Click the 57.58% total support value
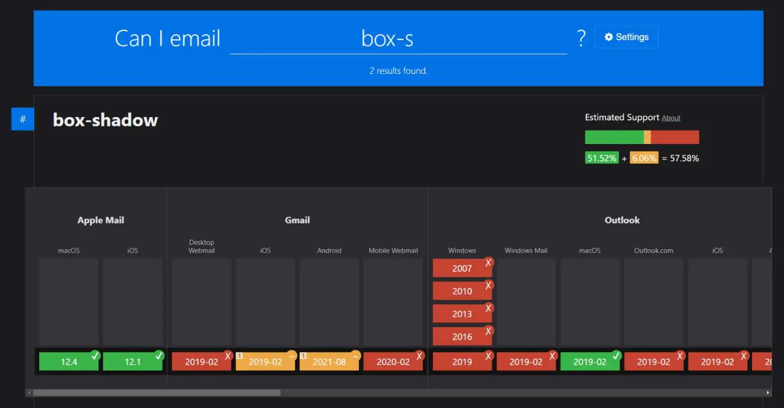 pos(684,158)
